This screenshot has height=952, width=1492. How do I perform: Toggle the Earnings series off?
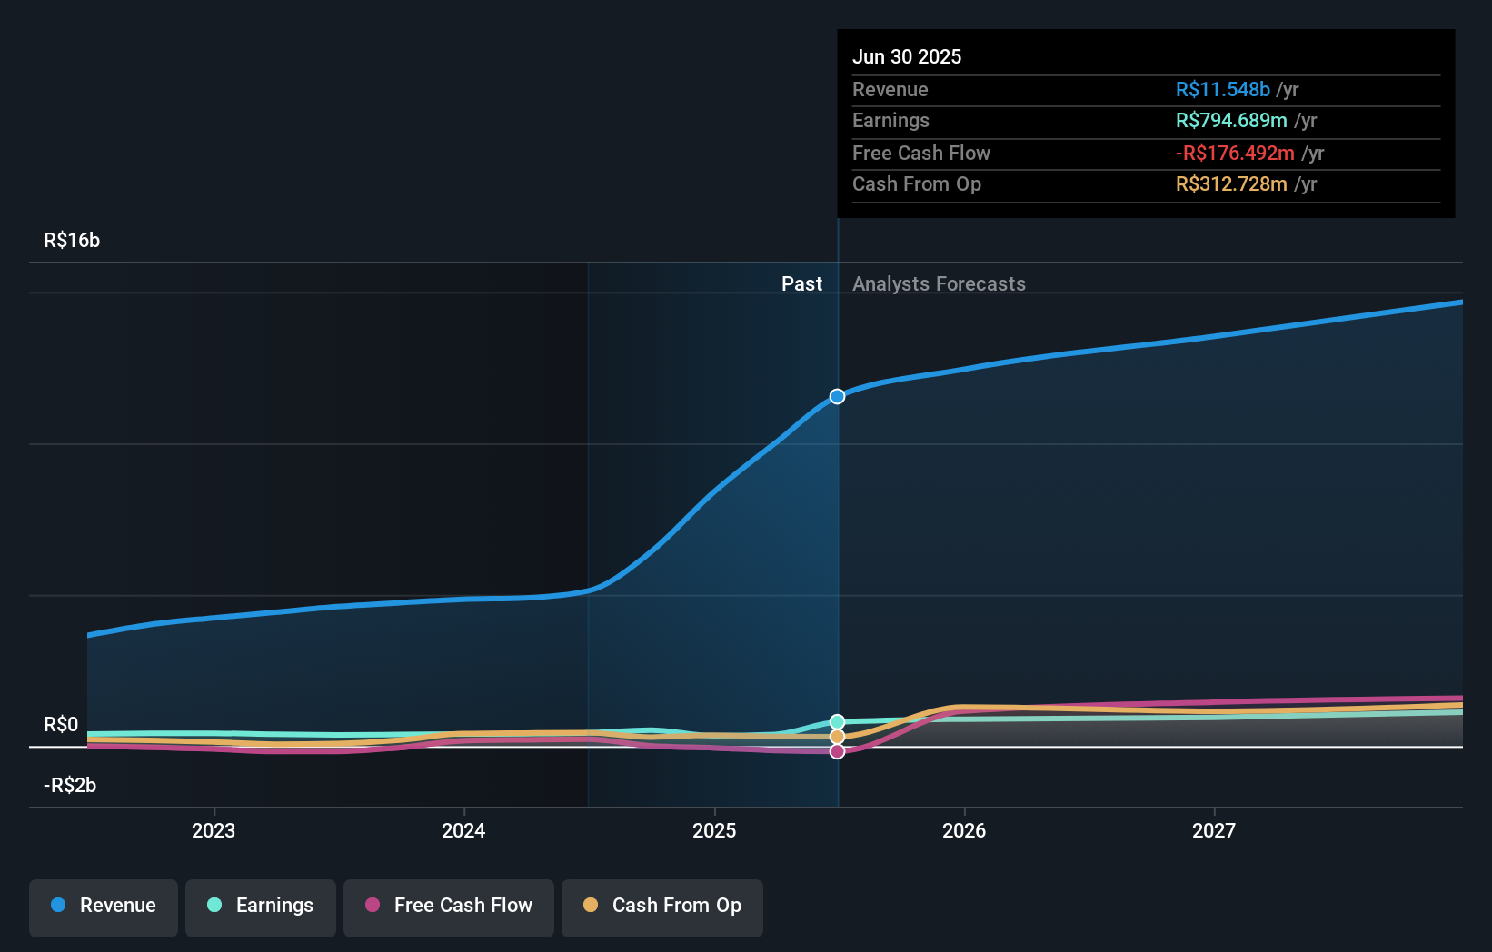point(260,906)
